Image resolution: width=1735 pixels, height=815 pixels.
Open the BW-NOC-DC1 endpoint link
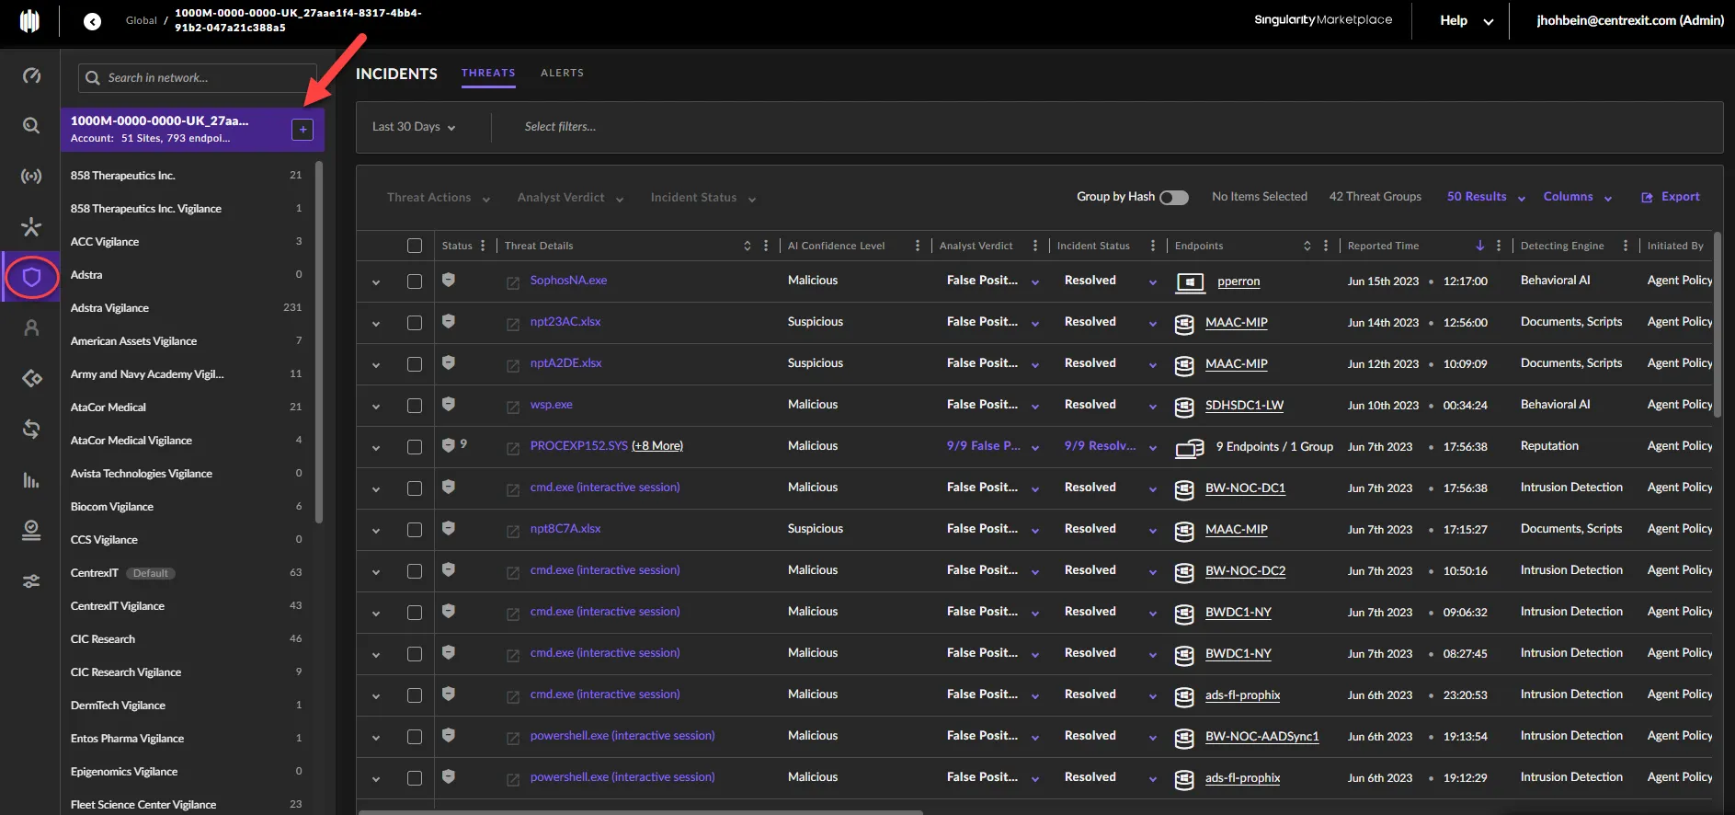click(x=1245, y=488)
